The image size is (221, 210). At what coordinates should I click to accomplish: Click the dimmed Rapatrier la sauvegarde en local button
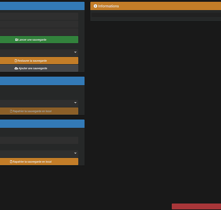coord(39,111)
